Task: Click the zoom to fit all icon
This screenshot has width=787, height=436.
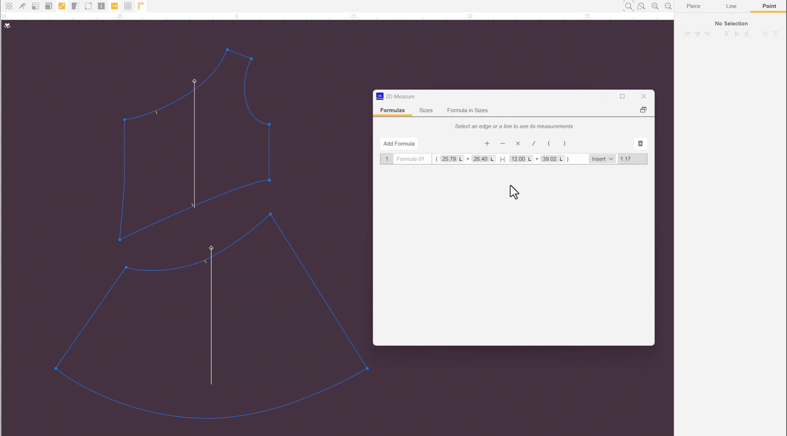Action: (628, 6)
